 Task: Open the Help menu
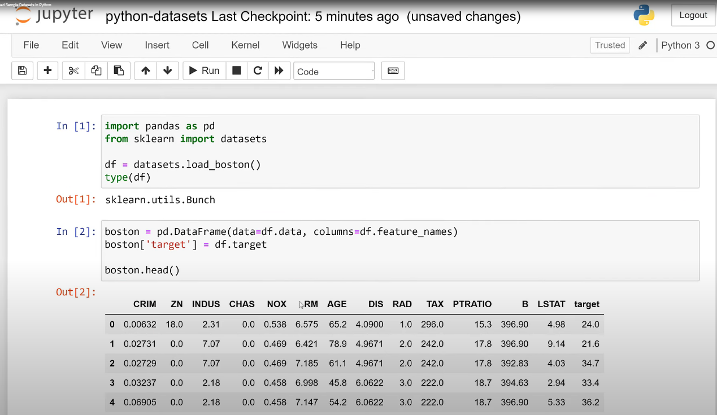(350, 45)
